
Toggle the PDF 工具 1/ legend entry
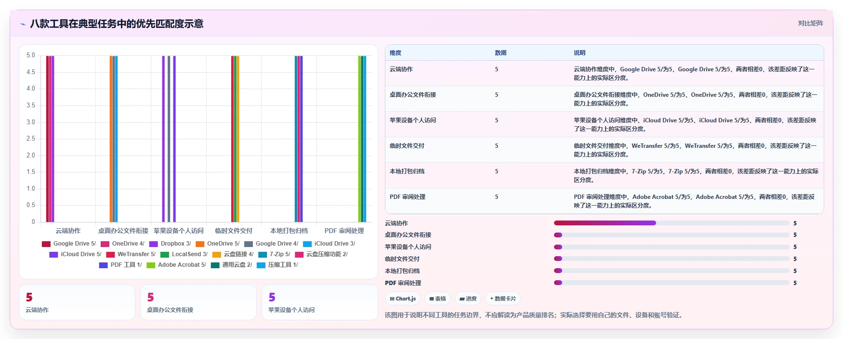120,265
